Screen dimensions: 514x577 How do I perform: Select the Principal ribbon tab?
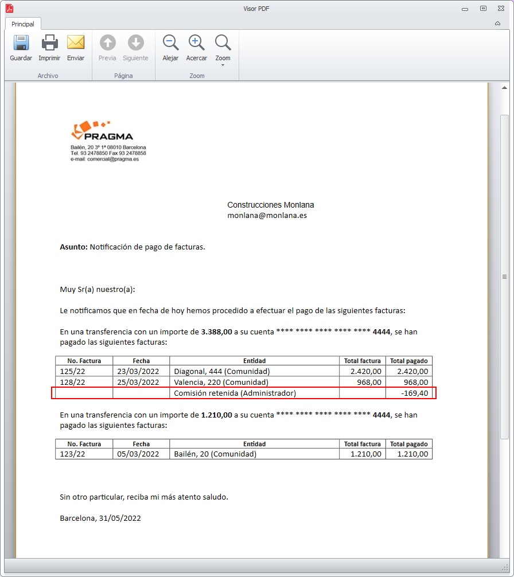(23, 24)
